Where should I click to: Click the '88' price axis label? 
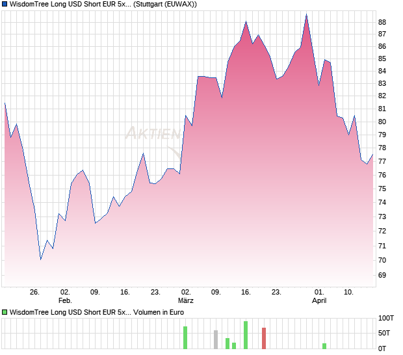coord(382,22)
